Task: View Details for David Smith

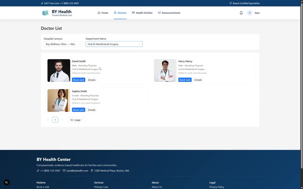Action: click(92, 80)
